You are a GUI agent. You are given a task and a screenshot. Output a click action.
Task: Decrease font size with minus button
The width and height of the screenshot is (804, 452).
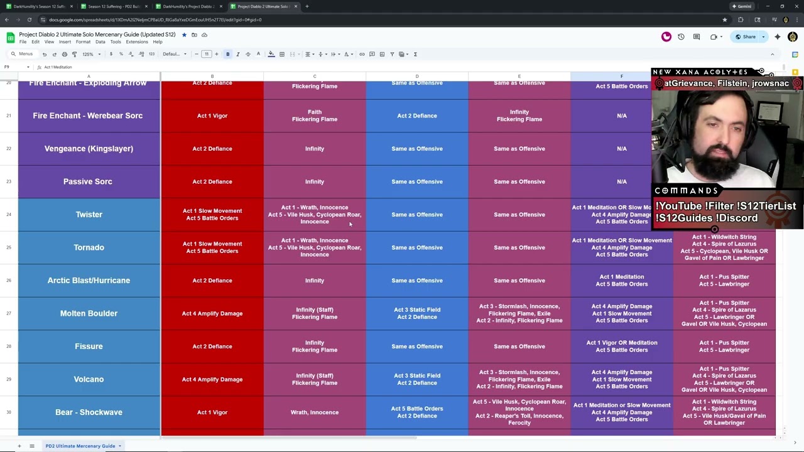(196, 54)
